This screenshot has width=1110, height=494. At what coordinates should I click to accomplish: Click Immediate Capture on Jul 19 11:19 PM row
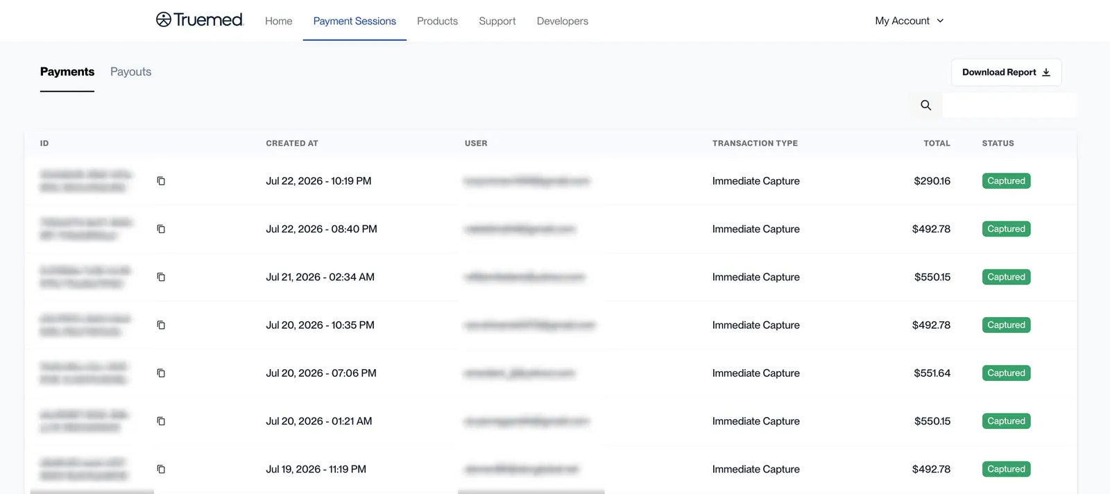pyautogui.click(x=755, y=469)
